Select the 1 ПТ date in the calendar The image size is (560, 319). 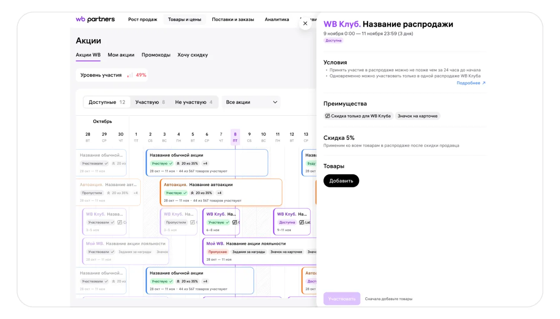point(136,137)
